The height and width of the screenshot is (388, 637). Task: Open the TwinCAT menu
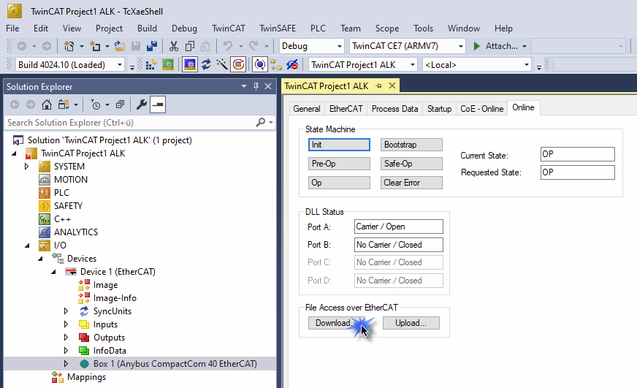pyautogui.click(x=229, y=28)
